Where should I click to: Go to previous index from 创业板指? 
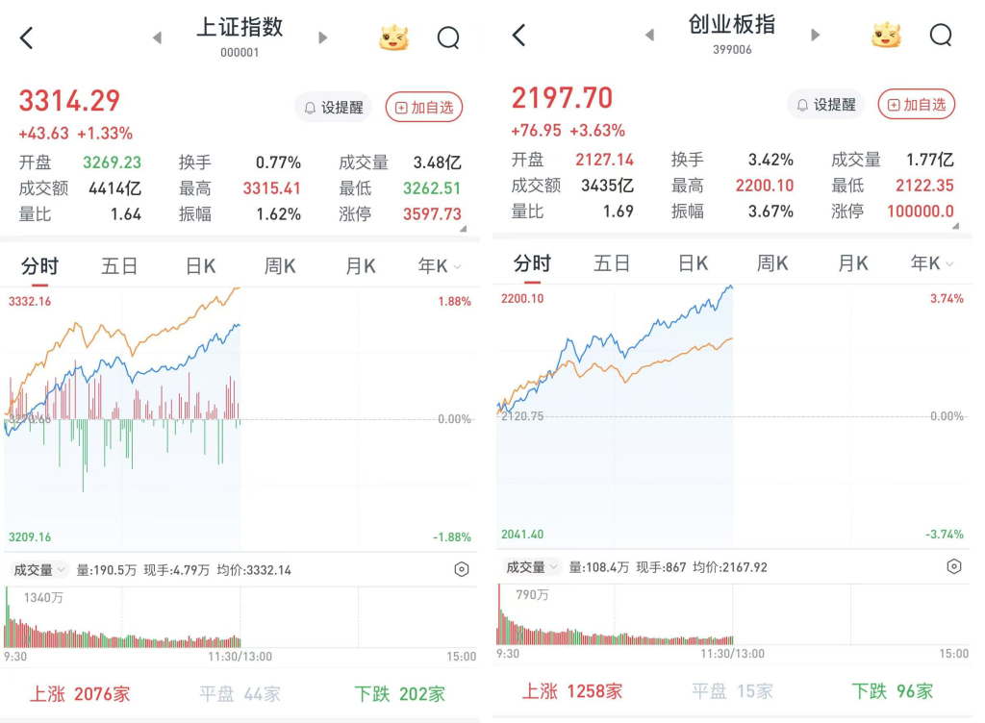649,36
